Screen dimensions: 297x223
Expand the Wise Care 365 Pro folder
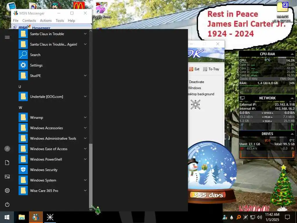[x=85, y=190]
